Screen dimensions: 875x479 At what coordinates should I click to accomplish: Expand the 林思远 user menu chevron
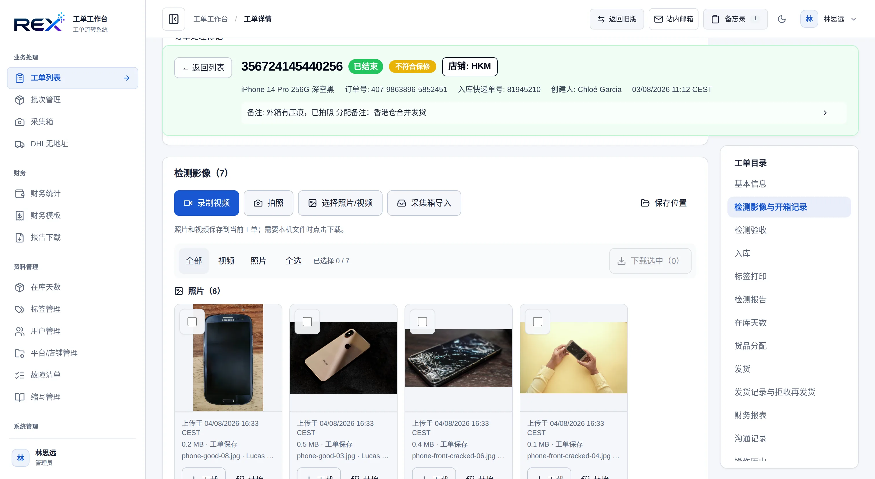[x=854, y=19]
